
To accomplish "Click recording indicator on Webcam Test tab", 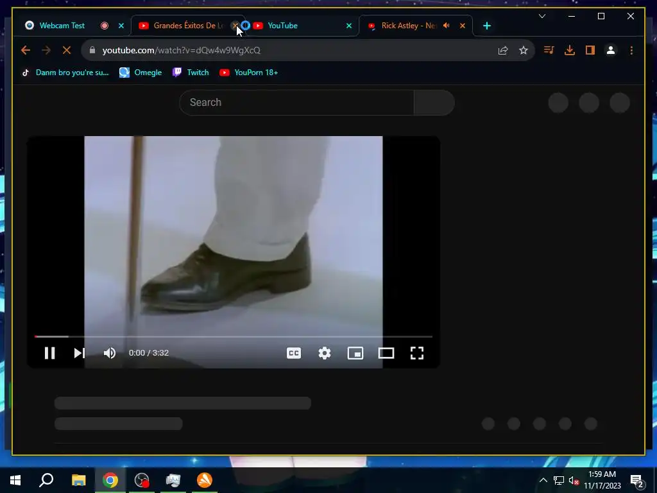I will click(x=105, y=26).
